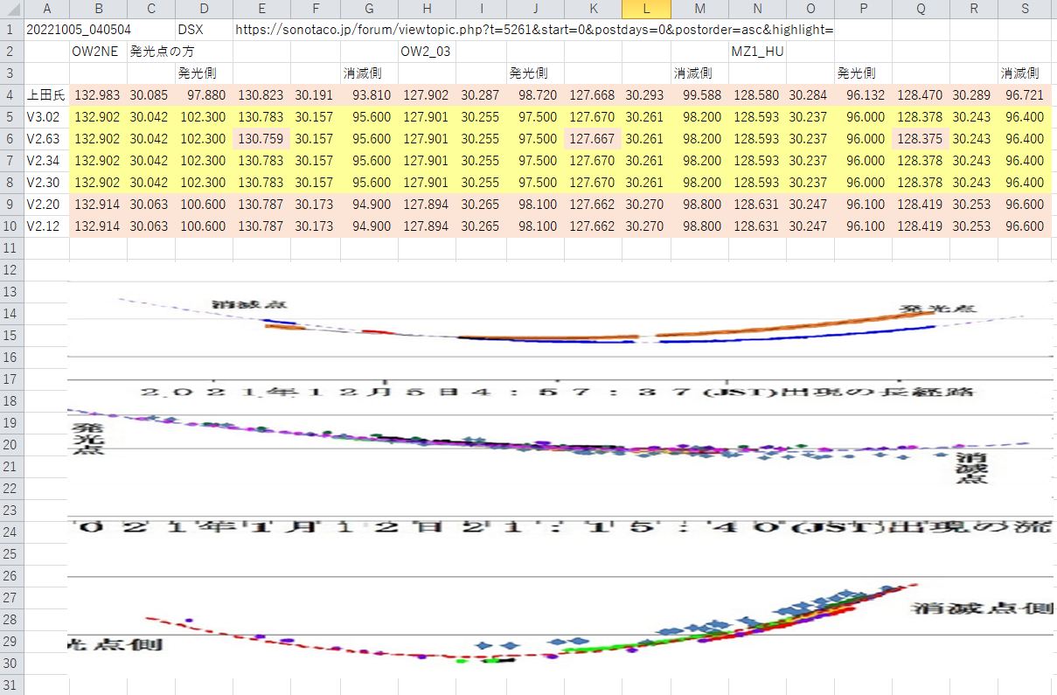Click the V3.02 version label cell
The width and height of the screenshot is (1057, 695).
point(46,116)
